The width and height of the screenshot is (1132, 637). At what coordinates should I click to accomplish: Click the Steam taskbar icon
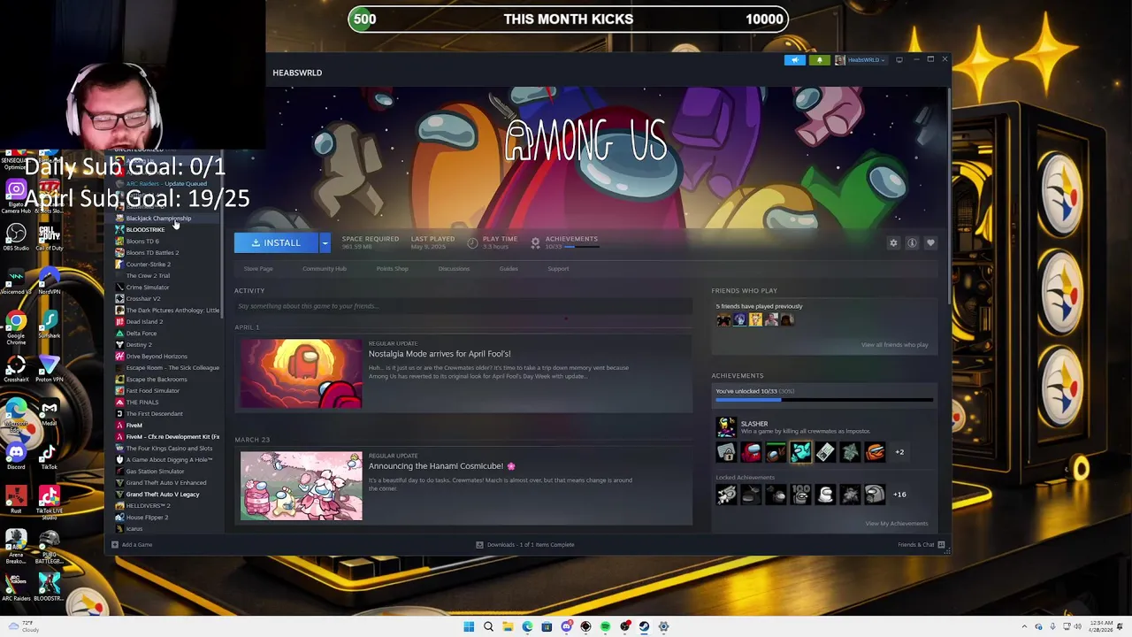pyautogui.click(x=644, y=626)
